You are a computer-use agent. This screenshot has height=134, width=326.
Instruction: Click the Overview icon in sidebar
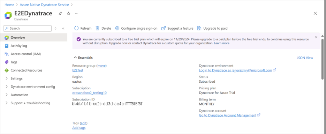coord(7,38)
